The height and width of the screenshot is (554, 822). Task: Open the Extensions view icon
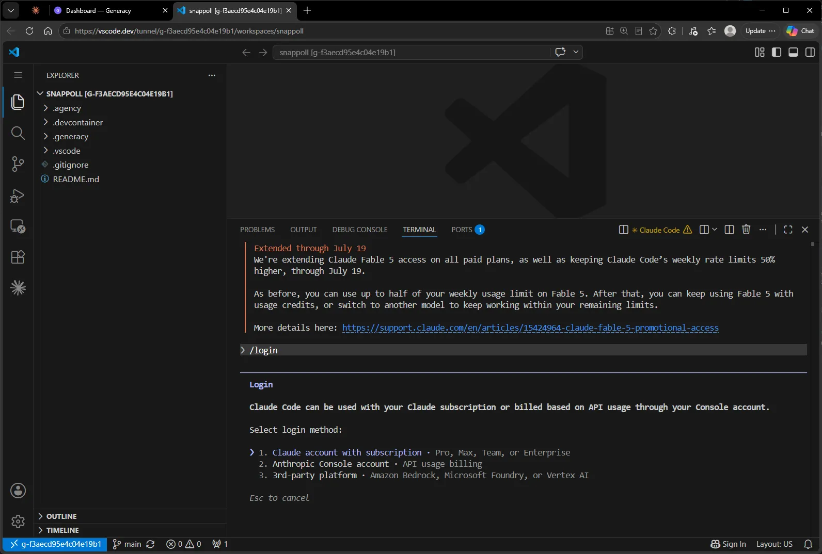tap(18, 257)
